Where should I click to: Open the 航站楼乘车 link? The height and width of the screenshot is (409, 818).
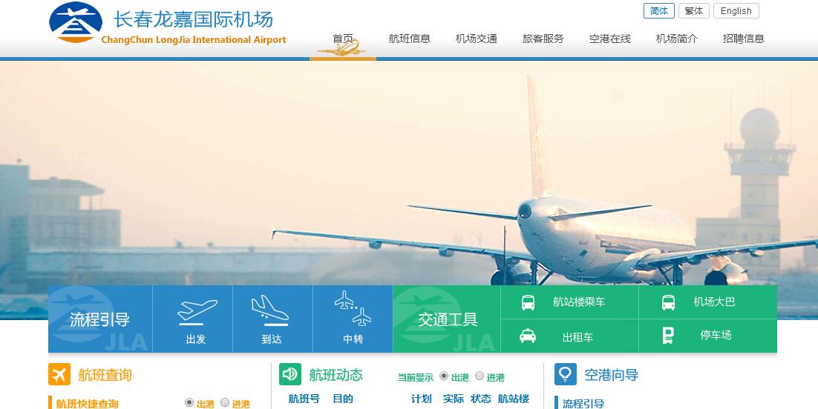(579, 302)
